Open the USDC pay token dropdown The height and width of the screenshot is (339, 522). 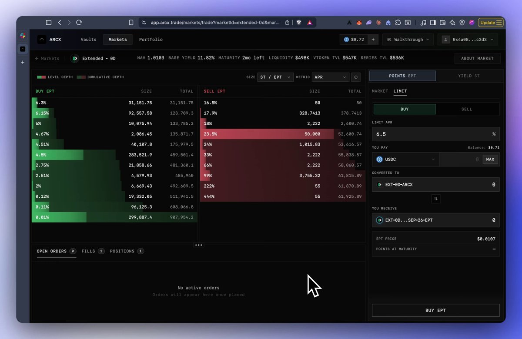coord(406,160)
